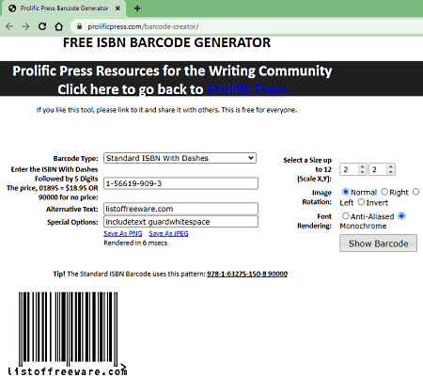Click the 'Image Rotation:' label
The image size is (423, 377).
(x=317, y=197)
